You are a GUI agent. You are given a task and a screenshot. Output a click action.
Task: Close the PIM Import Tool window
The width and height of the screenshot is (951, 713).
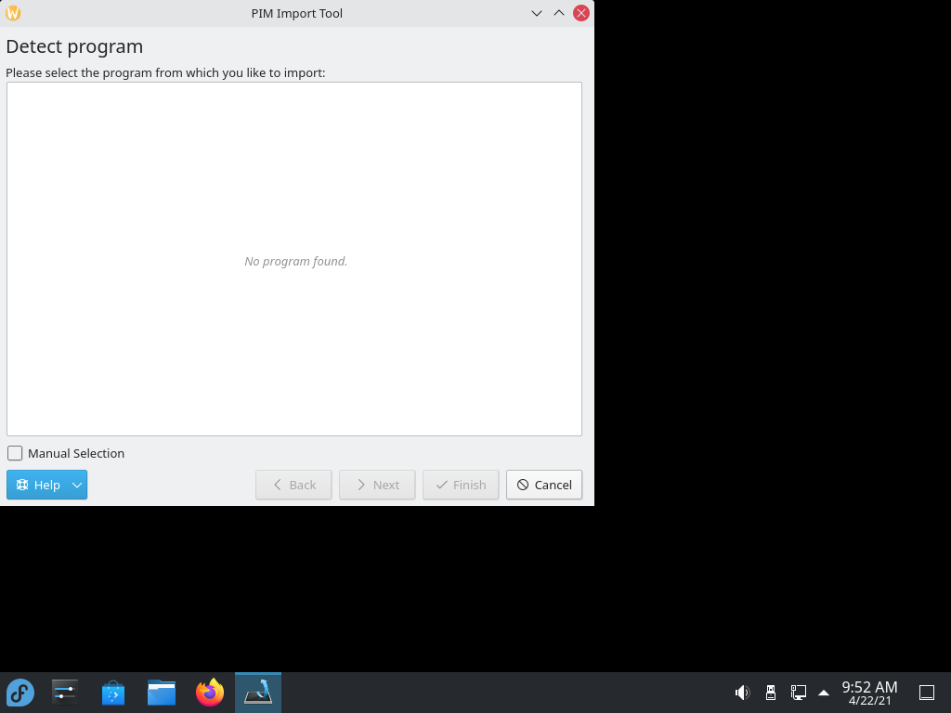tap(581, 13)
